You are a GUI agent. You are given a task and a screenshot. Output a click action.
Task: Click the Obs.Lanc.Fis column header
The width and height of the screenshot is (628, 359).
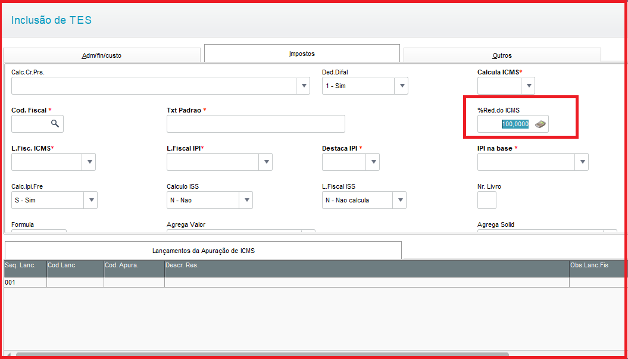[597, 269]
